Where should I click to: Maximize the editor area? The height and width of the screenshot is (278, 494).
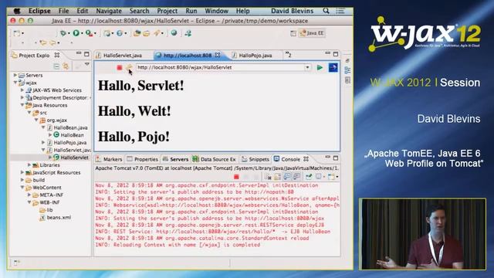336,54
